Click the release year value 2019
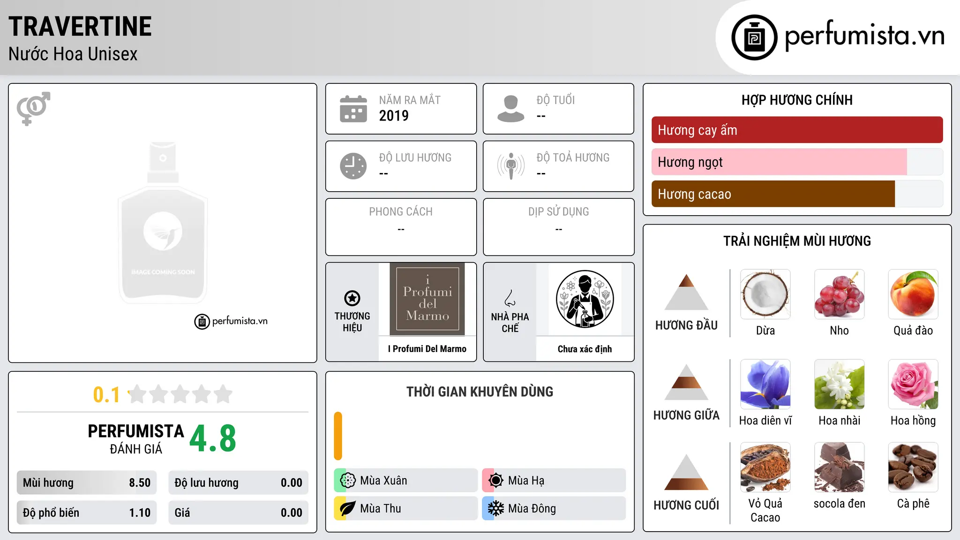960x540 pixels. 394,116
